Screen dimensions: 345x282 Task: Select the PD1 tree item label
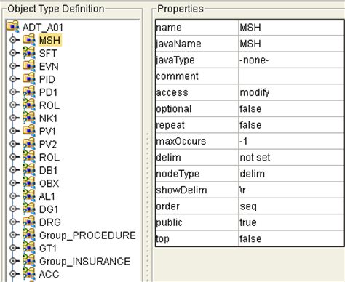point(48,92)
